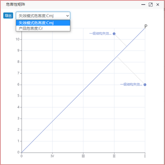Maximize the 危害性矩阵 dialog
Image resolution: width=165 pixels, height=165 pixels.
click(150, 5)
